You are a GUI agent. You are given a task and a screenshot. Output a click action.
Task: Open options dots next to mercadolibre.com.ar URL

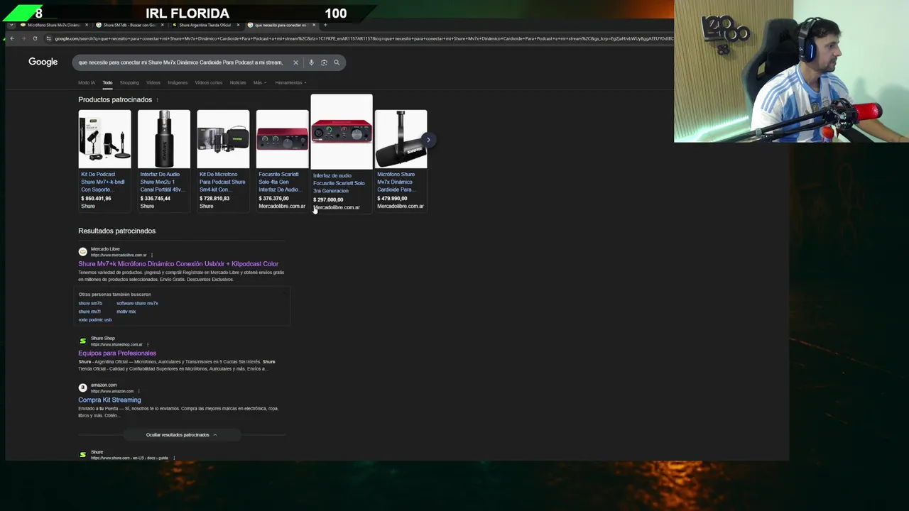[x=151, y=255]
